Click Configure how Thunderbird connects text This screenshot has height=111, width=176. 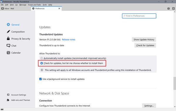[x=65, y=106]
